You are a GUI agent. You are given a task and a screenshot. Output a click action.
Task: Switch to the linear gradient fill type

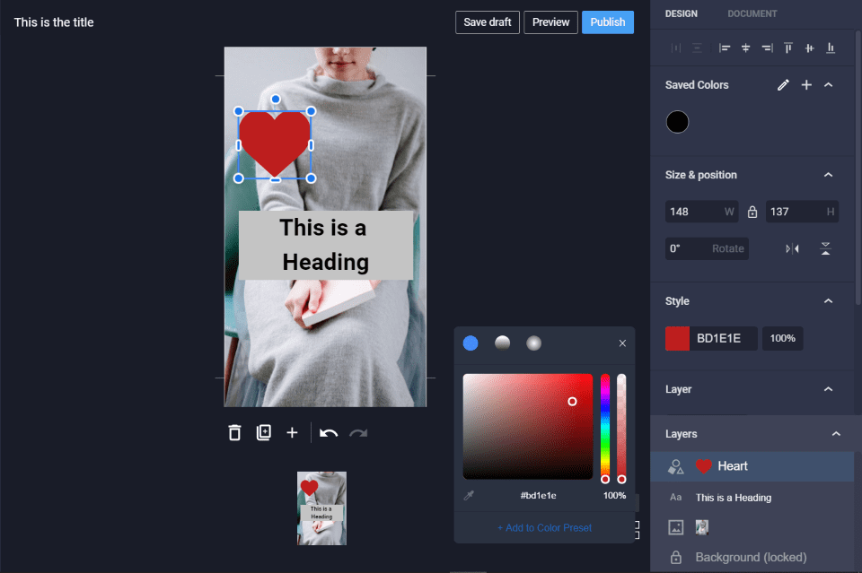(502, 343)
